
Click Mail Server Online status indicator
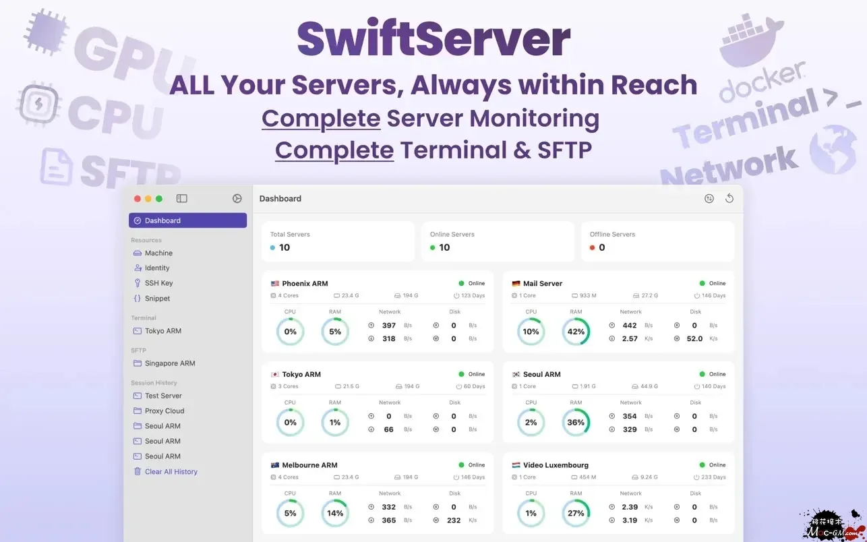pyautogui.click(x=712, y=284)
